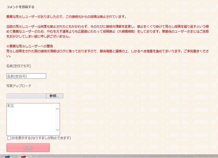Click the 本文 textarea scrollbar track

coord(57,119)
